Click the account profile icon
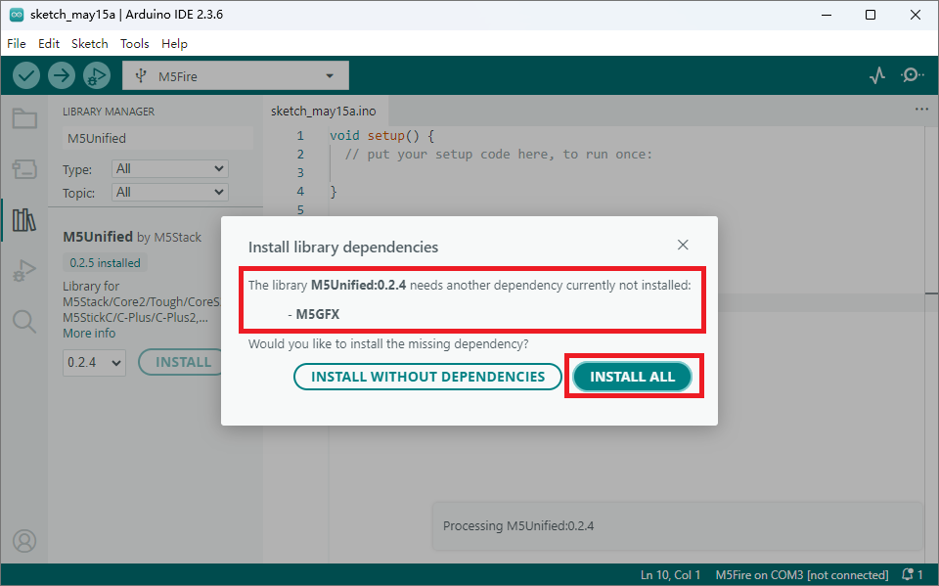Screen dimensions: 939x586 point(24,541)
